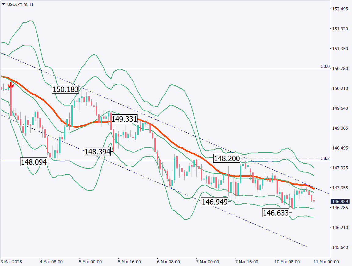This screenshot has height=266, width=352.
Task: Click the 150.183 price label
Action: coord(65,90)
